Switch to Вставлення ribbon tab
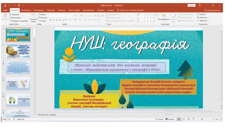Viewport: 225px width, 127px height. tap(26, 10)
